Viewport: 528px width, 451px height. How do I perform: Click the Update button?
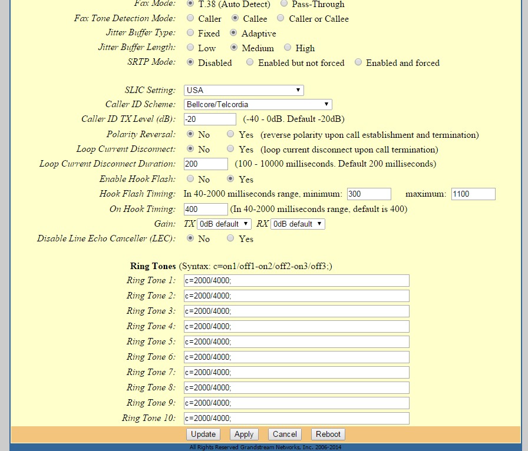pos(203,434)
